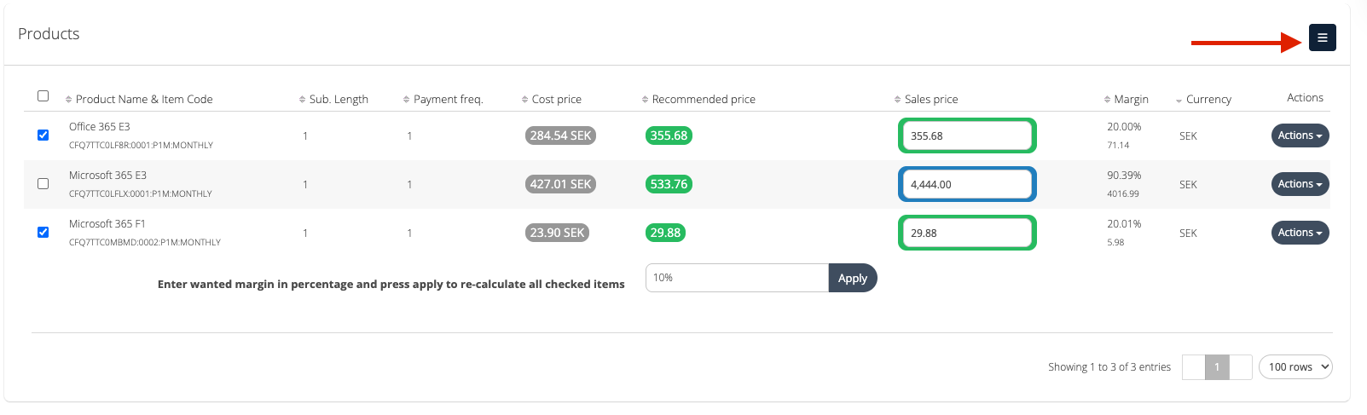Image resolution: width=1367 pixels, height=415 pixels.
Task: Sort table by Cost price column
Action: point(556,100)
